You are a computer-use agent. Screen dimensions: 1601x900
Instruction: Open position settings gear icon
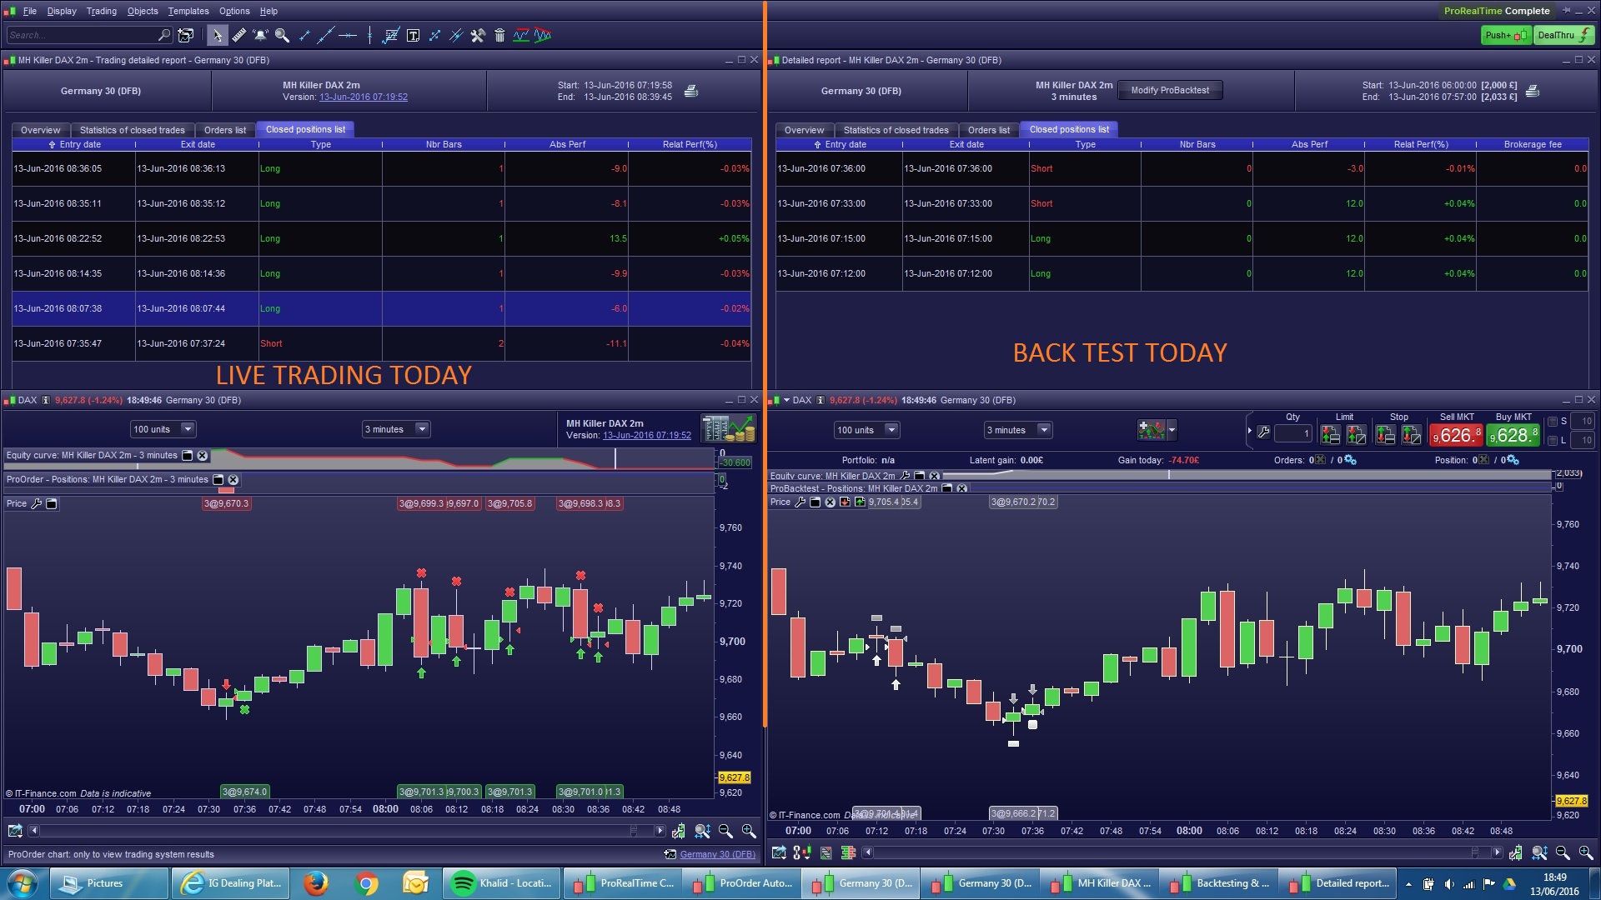point(1513,460)
